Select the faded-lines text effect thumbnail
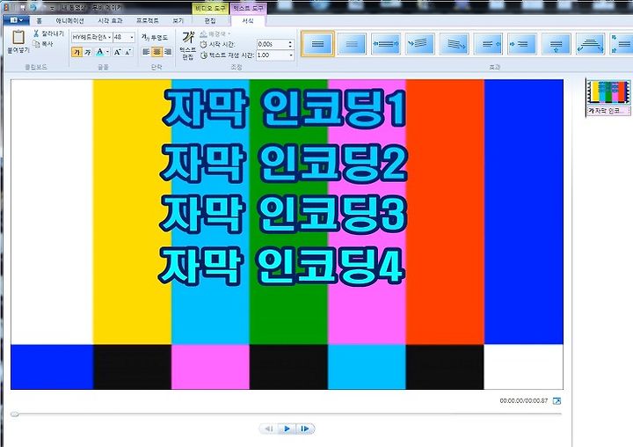Viewport: 633px width, 447px height. click(x=352, y=44)
